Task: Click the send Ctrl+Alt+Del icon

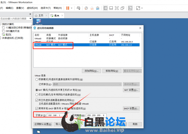Action: (x=78, y=8)
